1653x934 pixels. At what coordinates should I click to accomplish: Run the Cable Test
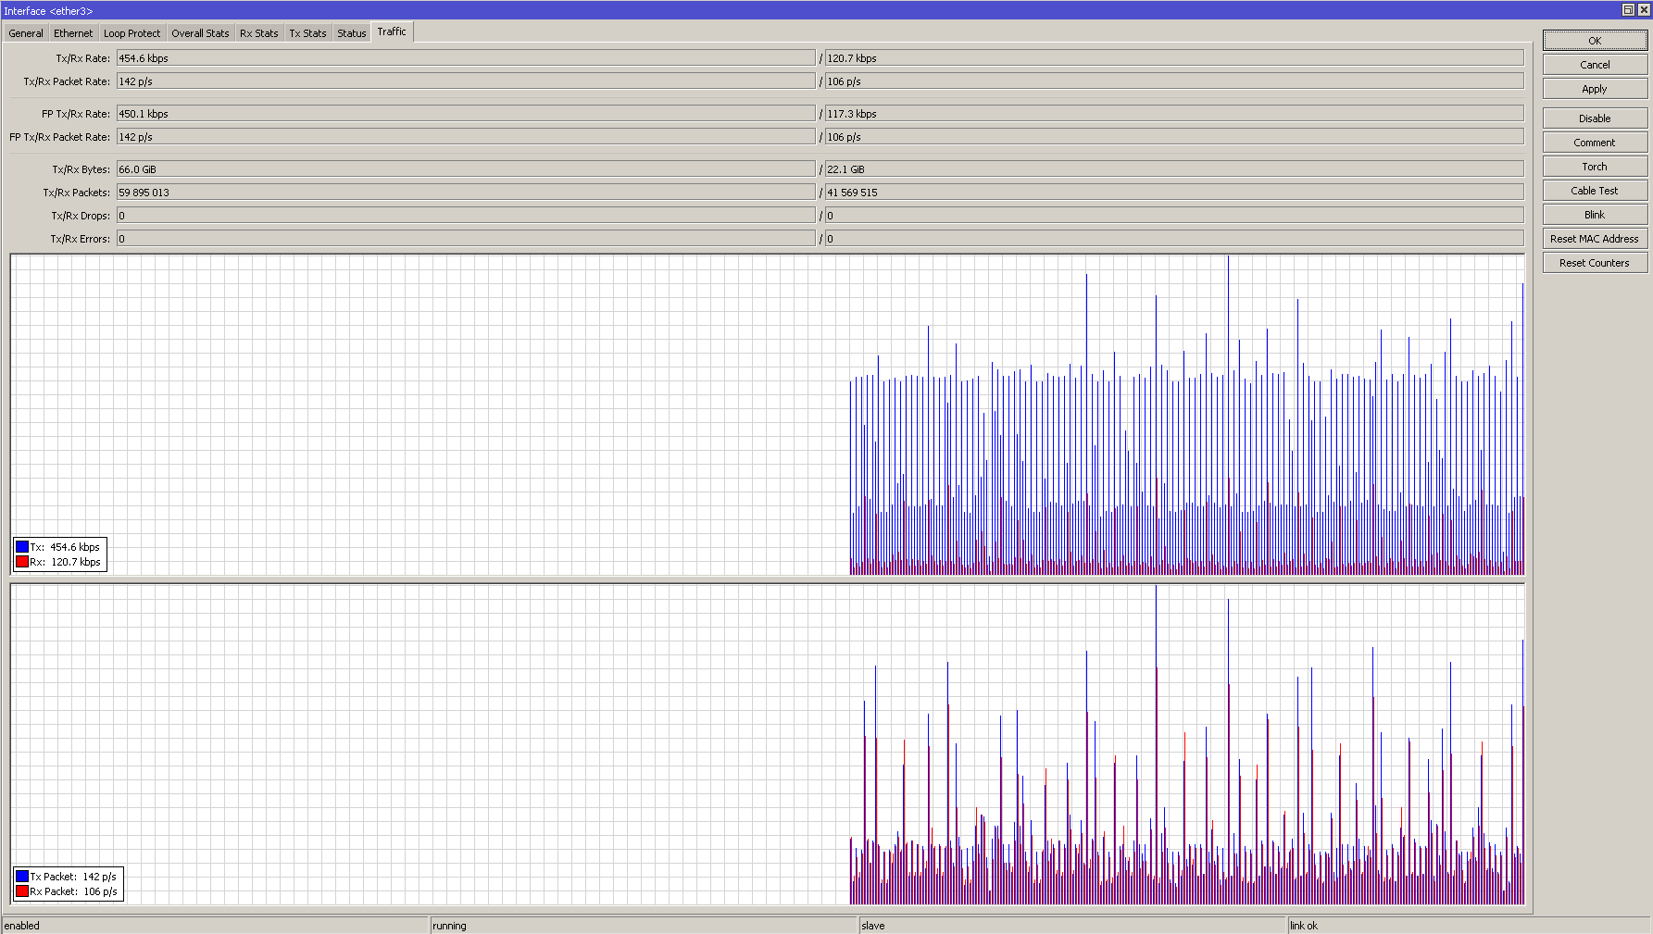coord(1594,191)
